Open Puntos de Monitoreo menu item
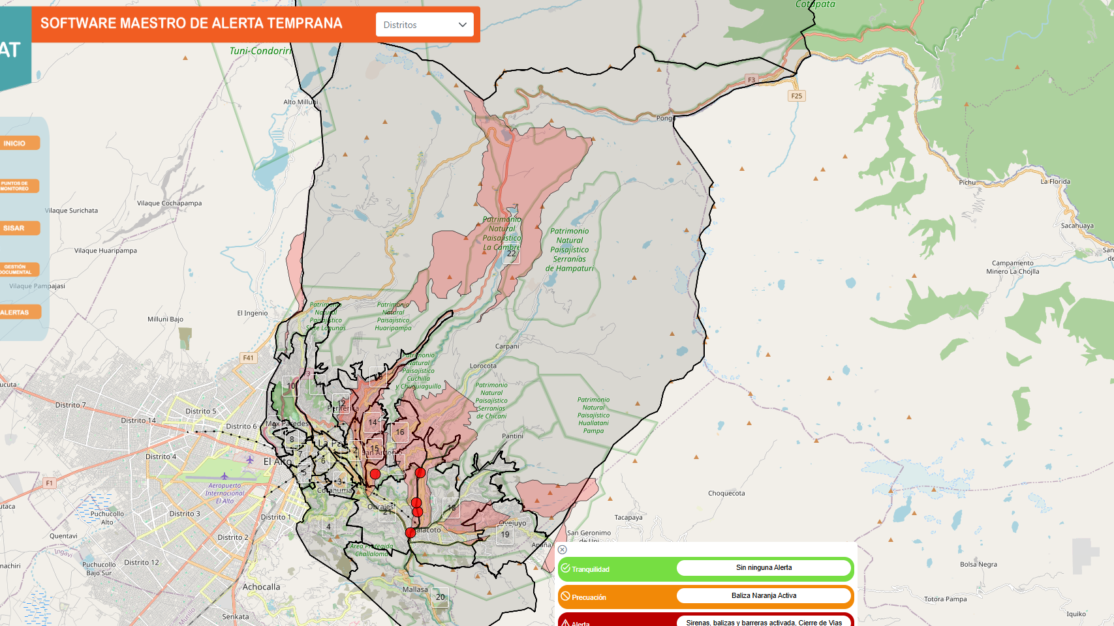The height and width of the screenshot is (626, 1114). 18,186
